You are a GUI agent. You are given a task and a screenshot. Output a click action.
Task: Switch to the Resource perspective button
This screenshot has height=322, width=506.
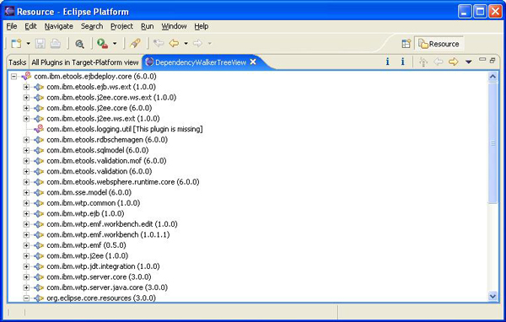pos(439,44)
